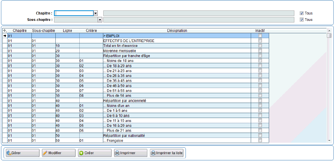Click Critère cell '08' of Plus de 56 ans
The image size is (335, 161).
point(91,95)
